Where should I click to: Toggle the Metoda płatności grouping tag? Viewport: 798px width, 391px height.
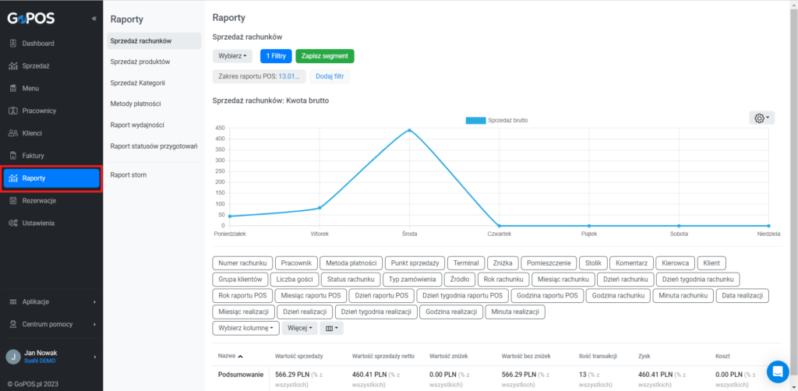click(351, 262)
